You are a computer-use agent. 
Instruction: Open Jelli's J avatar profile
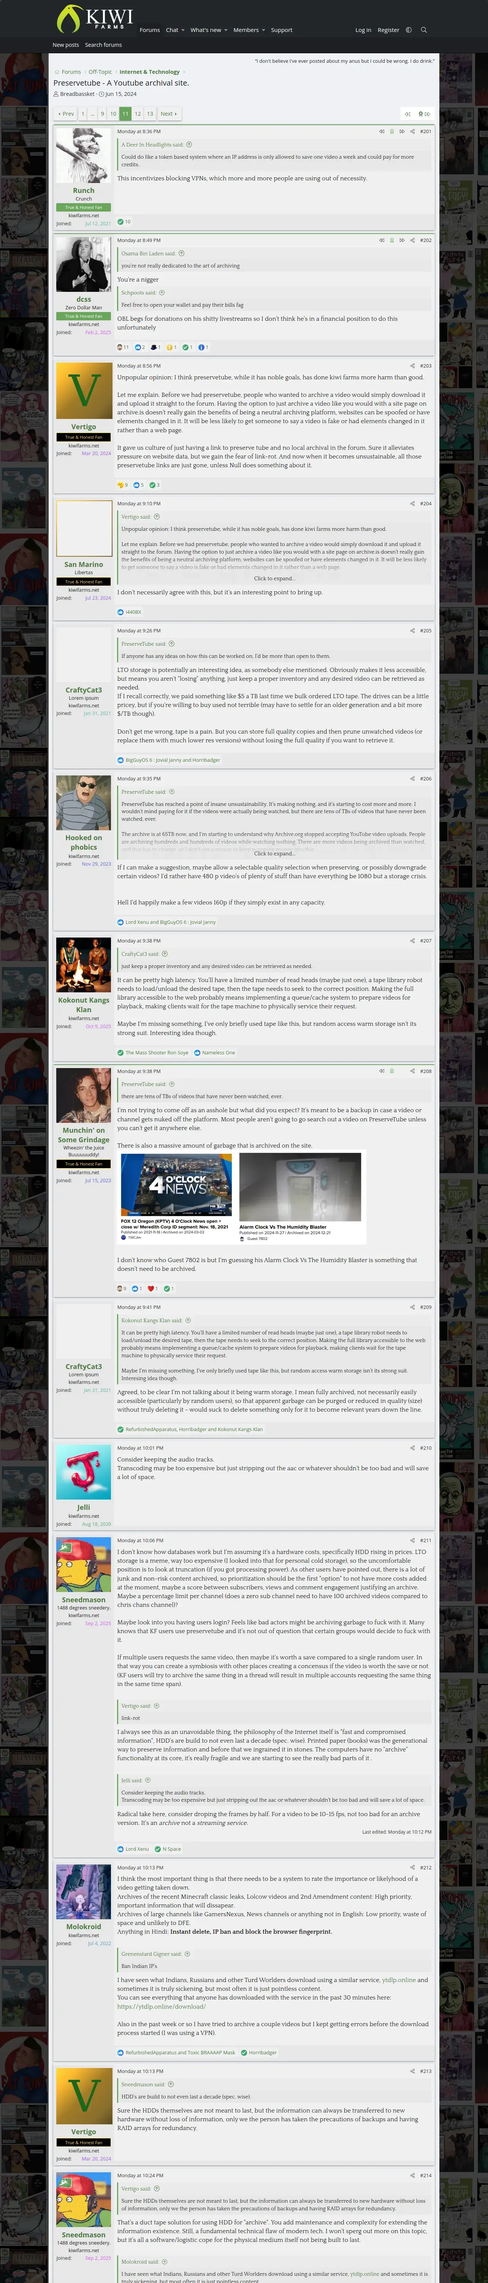coord(83,1472)
